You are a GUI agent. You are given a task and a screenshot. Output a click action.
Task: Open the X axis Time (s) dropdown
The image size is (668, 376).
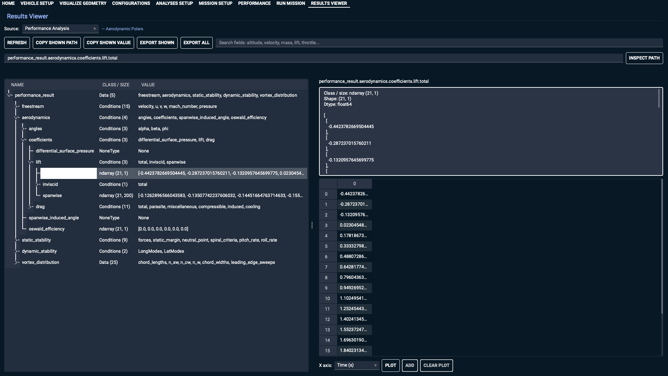pyautogui.click(x=357, y=365)
